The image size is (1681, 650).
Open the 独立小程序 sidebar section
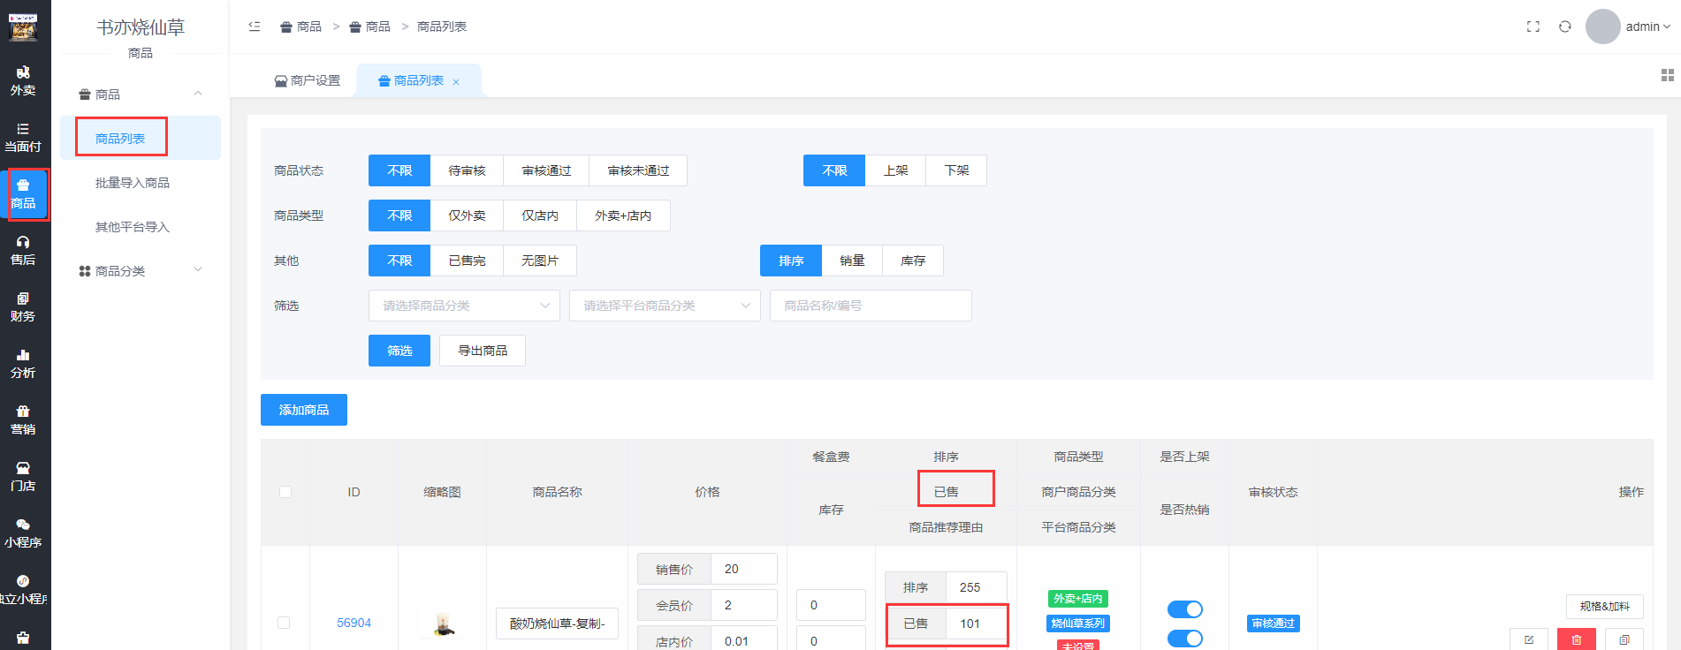tap(23, 590)
